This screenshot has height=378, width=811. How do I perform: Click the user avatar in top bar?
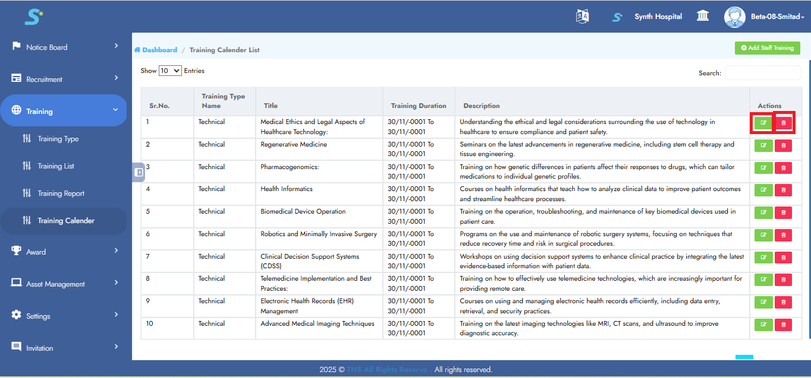pyautogui.click(x=734, y=17)
